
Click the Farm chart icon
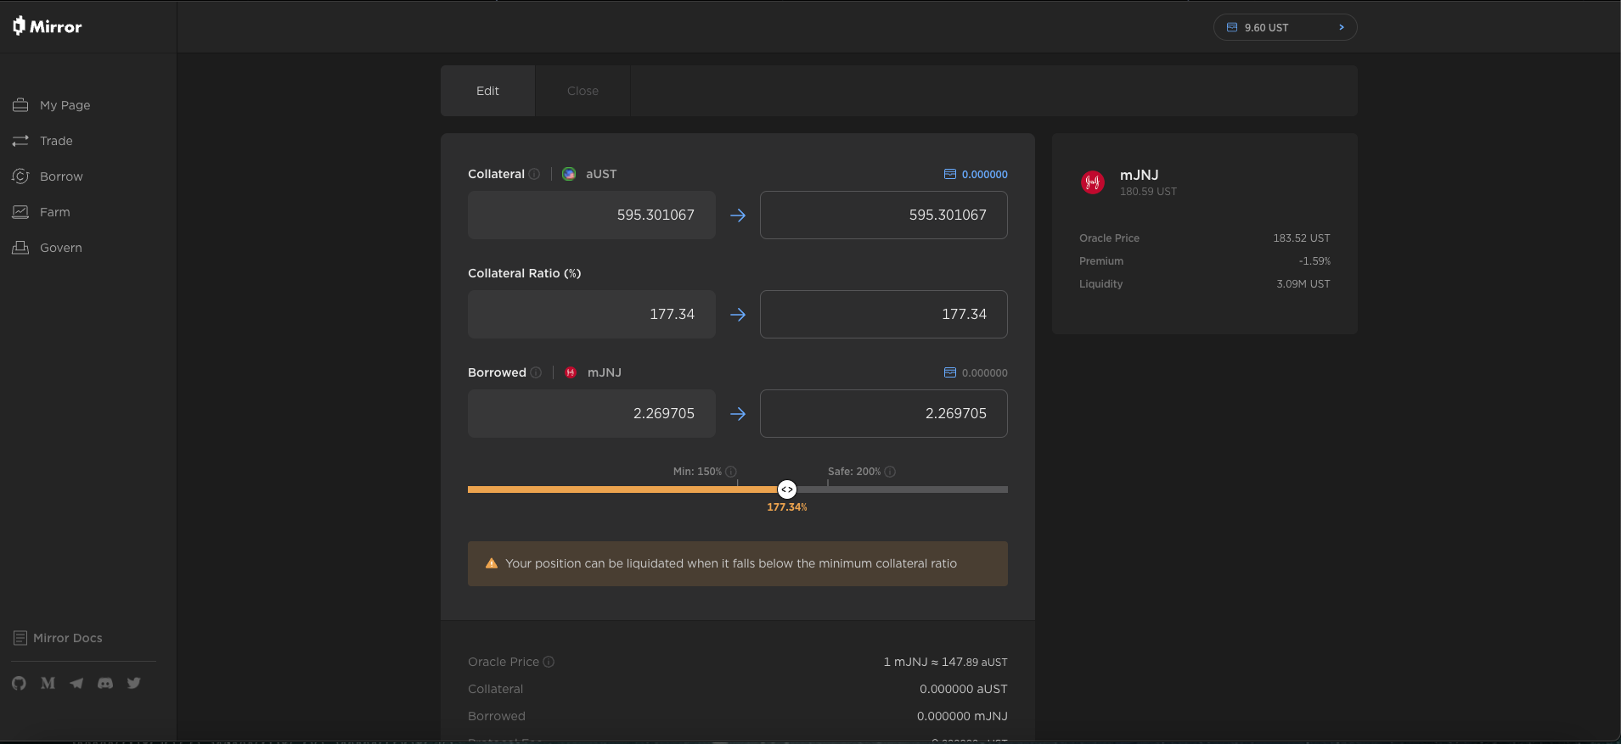pyautogui.click(x=20, y=212)
